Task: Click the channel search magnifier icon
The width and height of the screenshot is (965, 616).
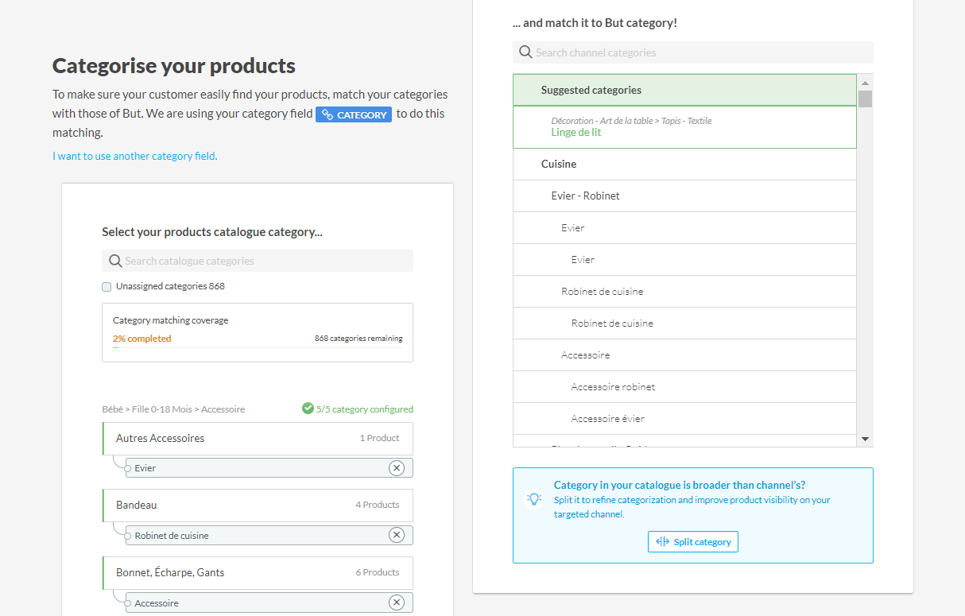Action: tap(525, 53)
